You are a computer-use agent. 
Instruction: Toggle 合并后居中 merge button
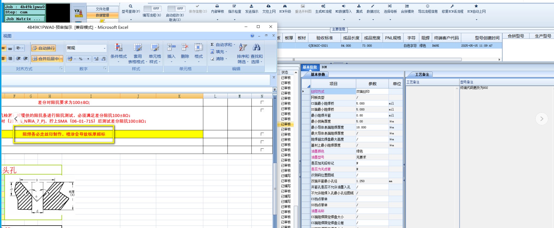45,59
